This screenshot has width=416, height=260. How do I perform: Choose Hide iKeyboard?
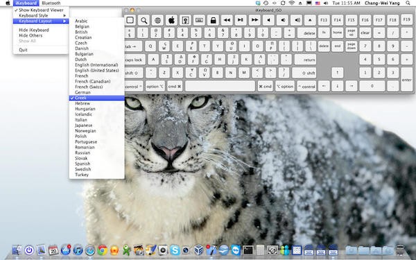pos(41,30)
